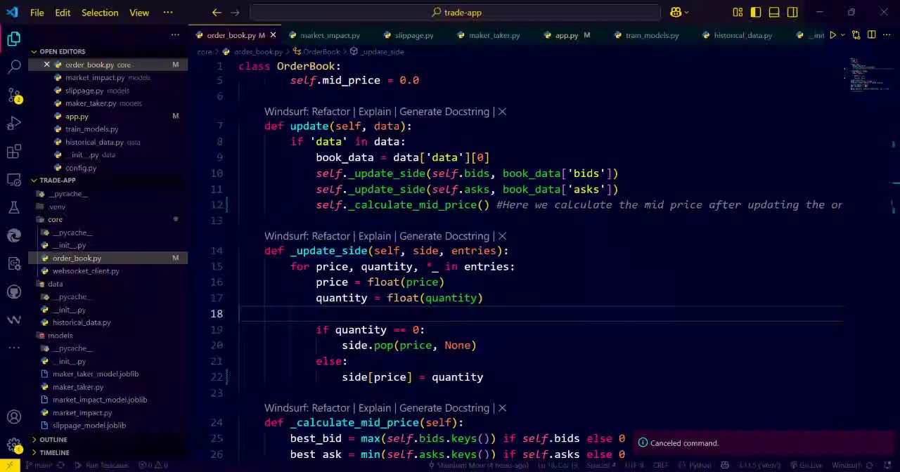Run Python file with play icon

tap(832, 35)
